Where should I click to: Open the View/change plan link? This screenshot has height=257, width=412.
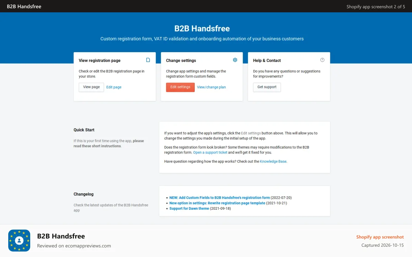pyautogui.click(x=211, y=87)
